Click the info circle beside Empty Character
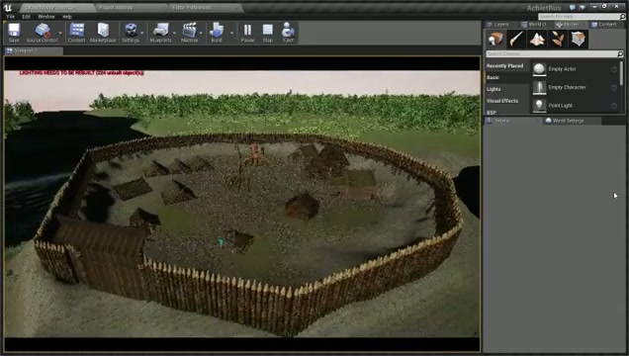The width and height of the screenshot is (629, 356). (x=614, y=87)
